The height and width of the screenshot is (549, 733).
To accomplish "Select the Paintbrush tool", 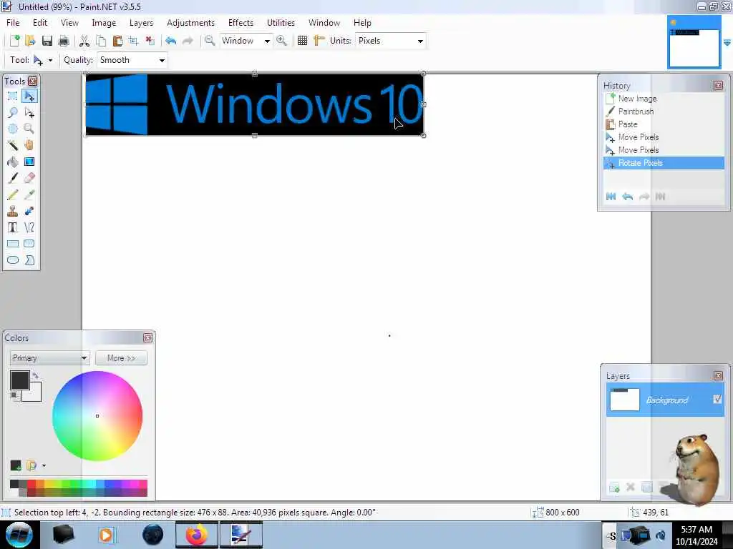I will tap(13, 178).
